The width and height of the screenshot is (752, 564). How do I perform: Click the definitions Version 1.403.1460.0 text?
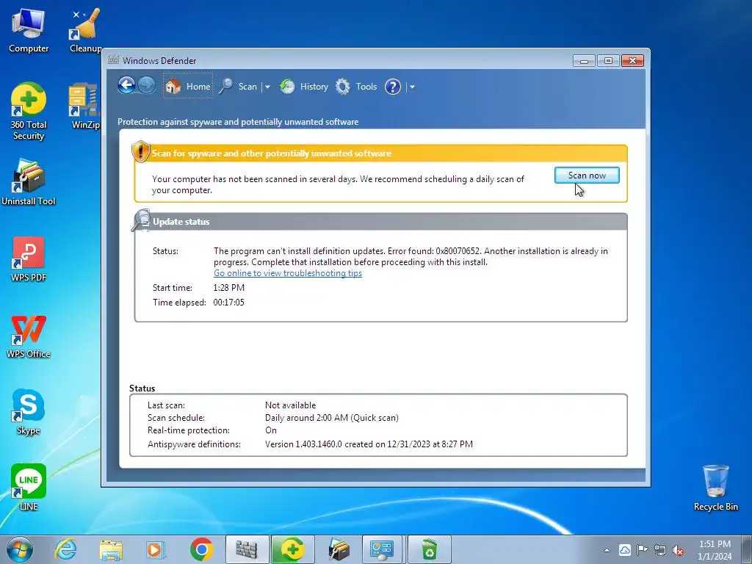(369, 444)
